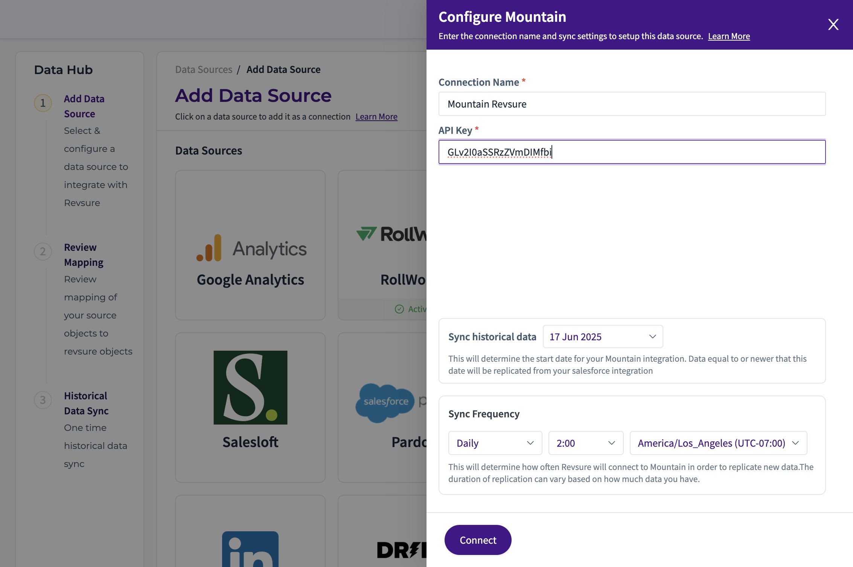This screenshot has width=853, height=567.
Task: Click the RollWorks logo icon
Action: pos(367,234)
